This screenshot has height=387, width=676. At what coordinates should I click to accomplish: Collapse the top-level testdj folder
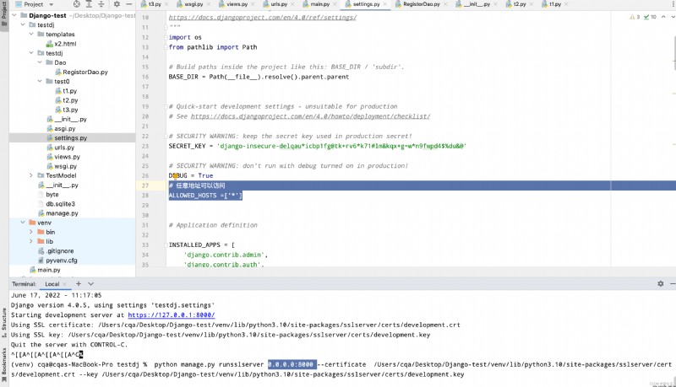[x=23, y=24]
